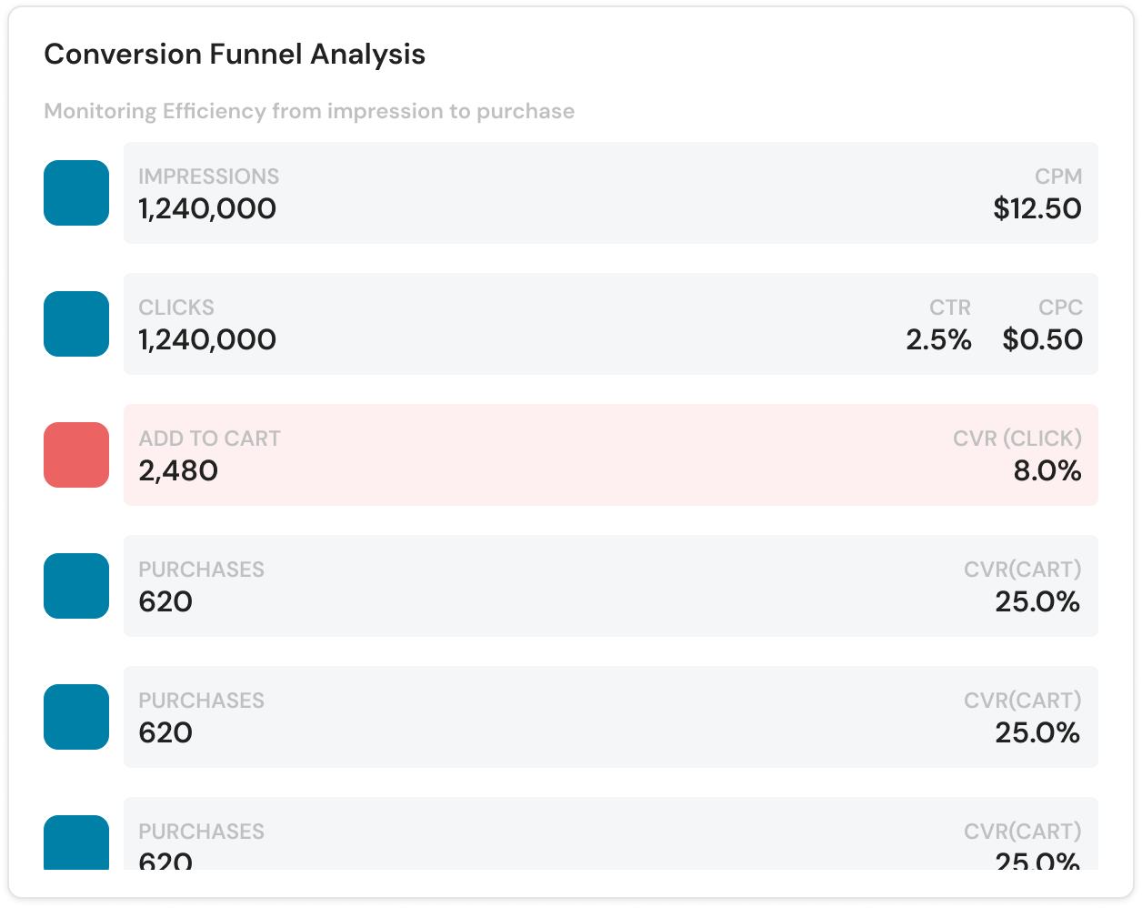Open the highlighted Add to Cart card
This screenshot has height=908, width=1142.
(x=609, y=454)
